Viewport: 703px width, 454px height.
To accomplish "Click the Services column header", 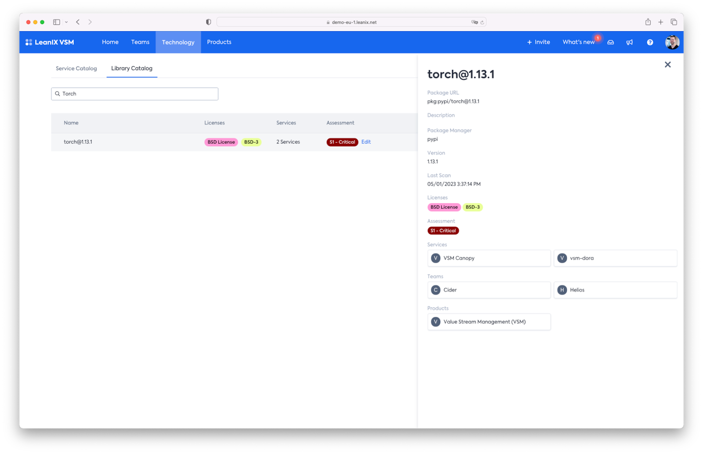I will pyautogui.click(x=286, y=123).
